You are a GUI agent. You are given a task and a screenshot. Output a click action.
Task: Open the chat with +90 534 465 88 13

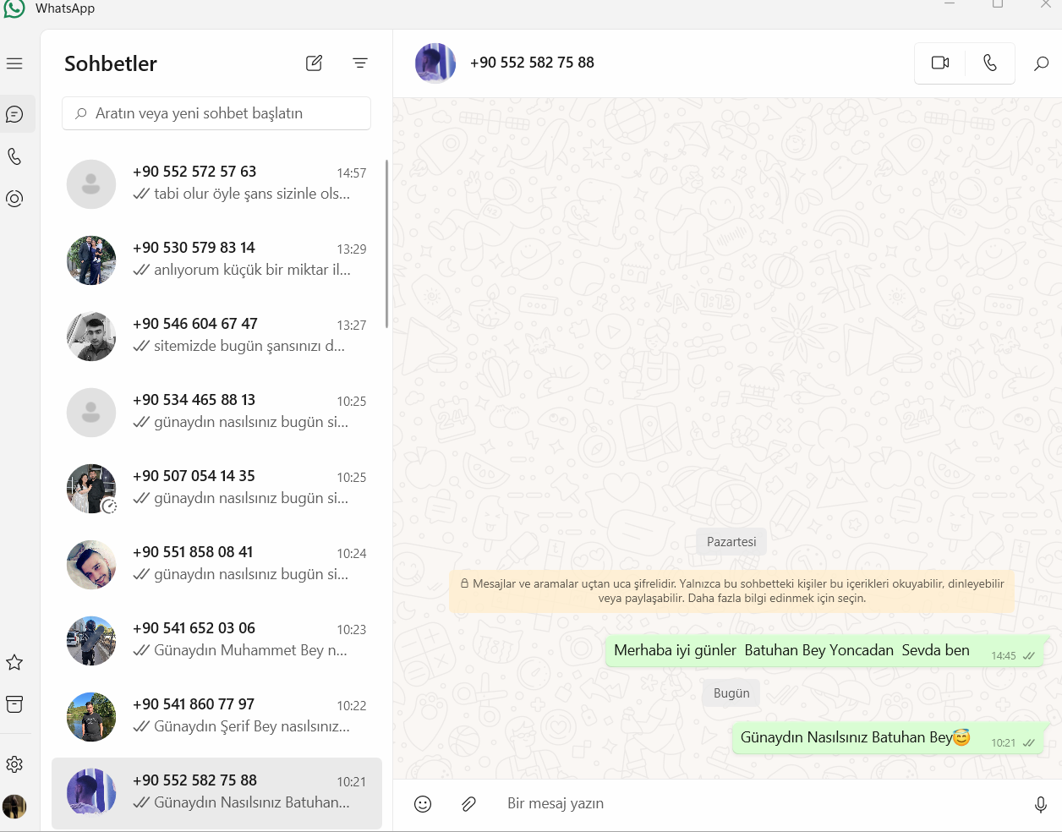click(216, 413)
